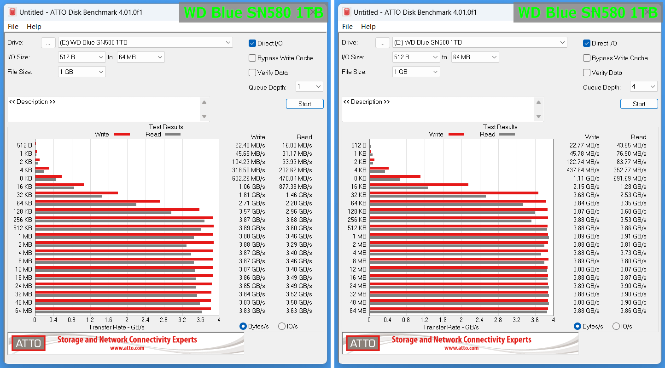
Task: Open File menu in left window
Action: (x=13, y=27)
